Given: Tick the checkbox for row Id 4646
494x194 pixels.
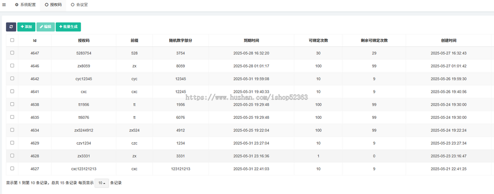Looking at the screenshot, I should 12,65.
